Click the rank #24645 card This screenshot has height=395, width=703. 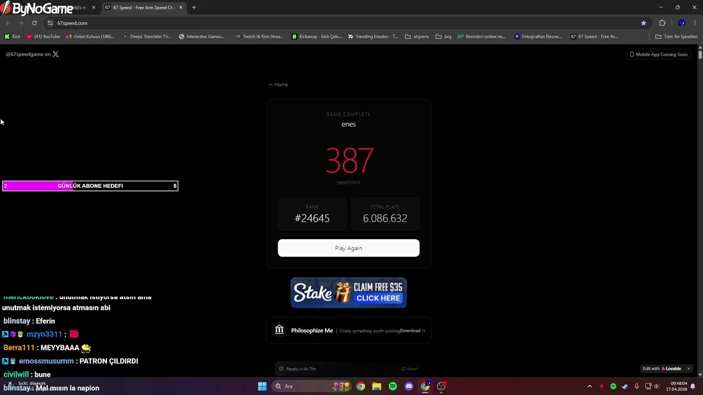tap(312, 214)
